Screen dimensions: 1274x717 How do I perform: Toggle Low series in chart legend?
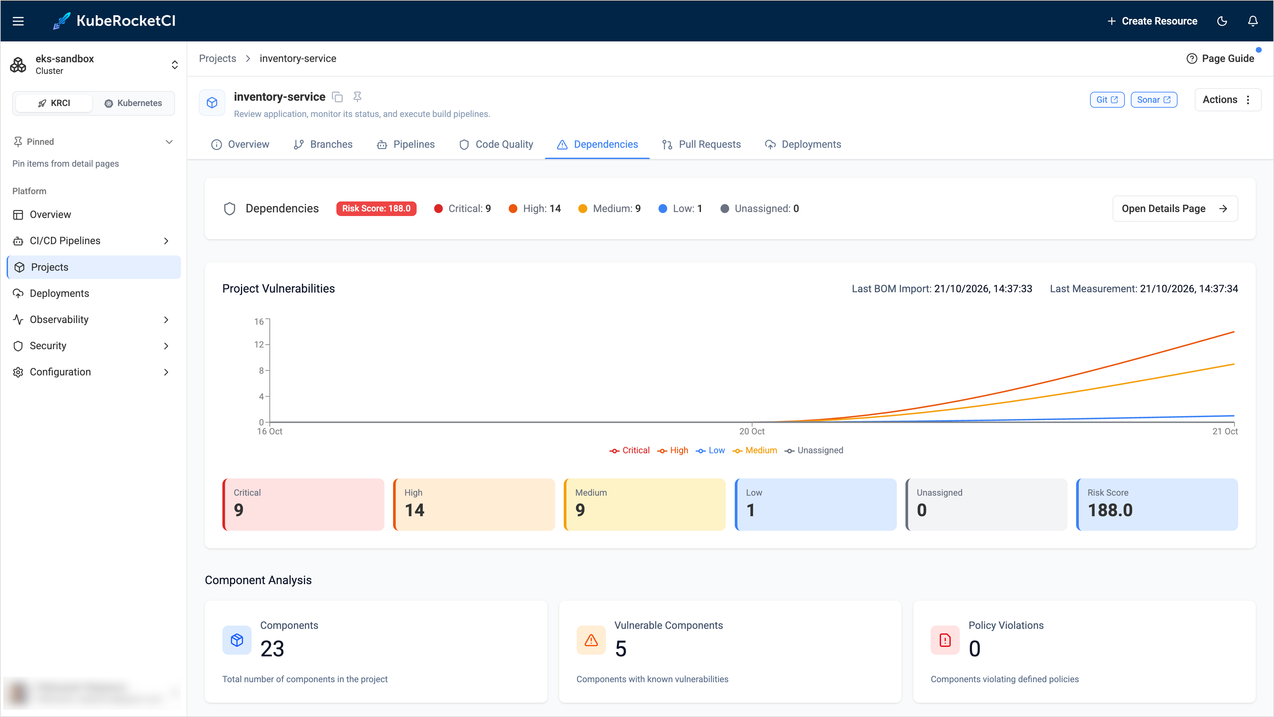[710, 451]
